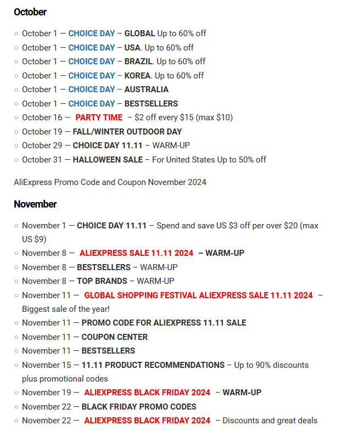Open November 22 ALIEXPRESS BLACK FRIDAY 2024 link
This screenshot has width=341, height=431.
coord(147,421)
